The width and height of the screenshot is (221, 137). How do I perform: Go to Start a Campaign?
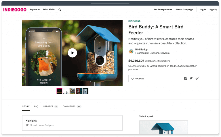184,9
